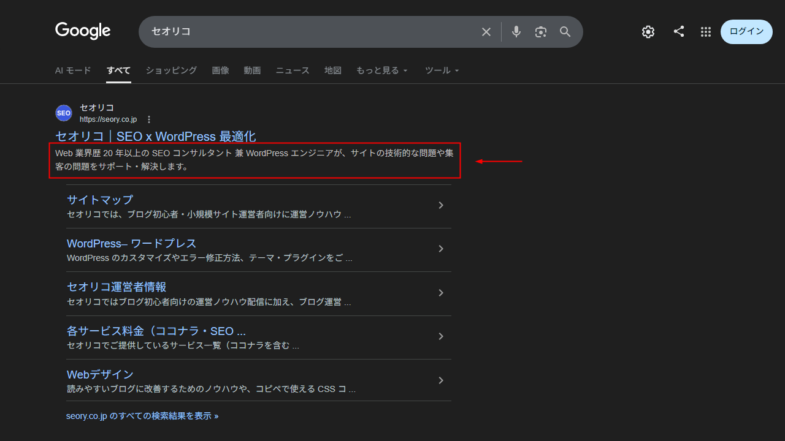Click chevron on the Webデザイン row

(440, 380)
